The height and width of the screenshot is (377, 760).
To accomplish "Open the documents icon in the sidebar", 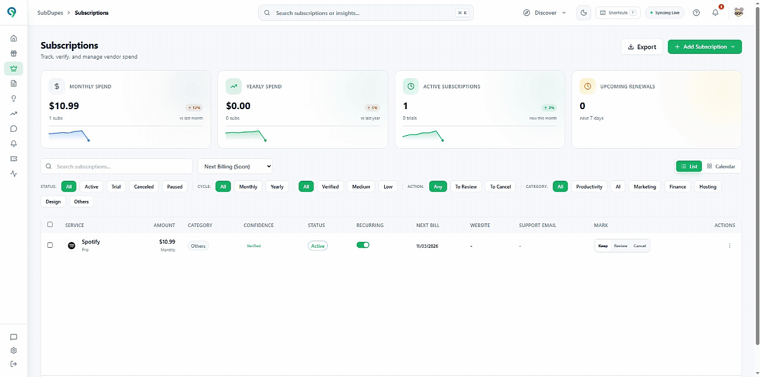I will [14, 83].
